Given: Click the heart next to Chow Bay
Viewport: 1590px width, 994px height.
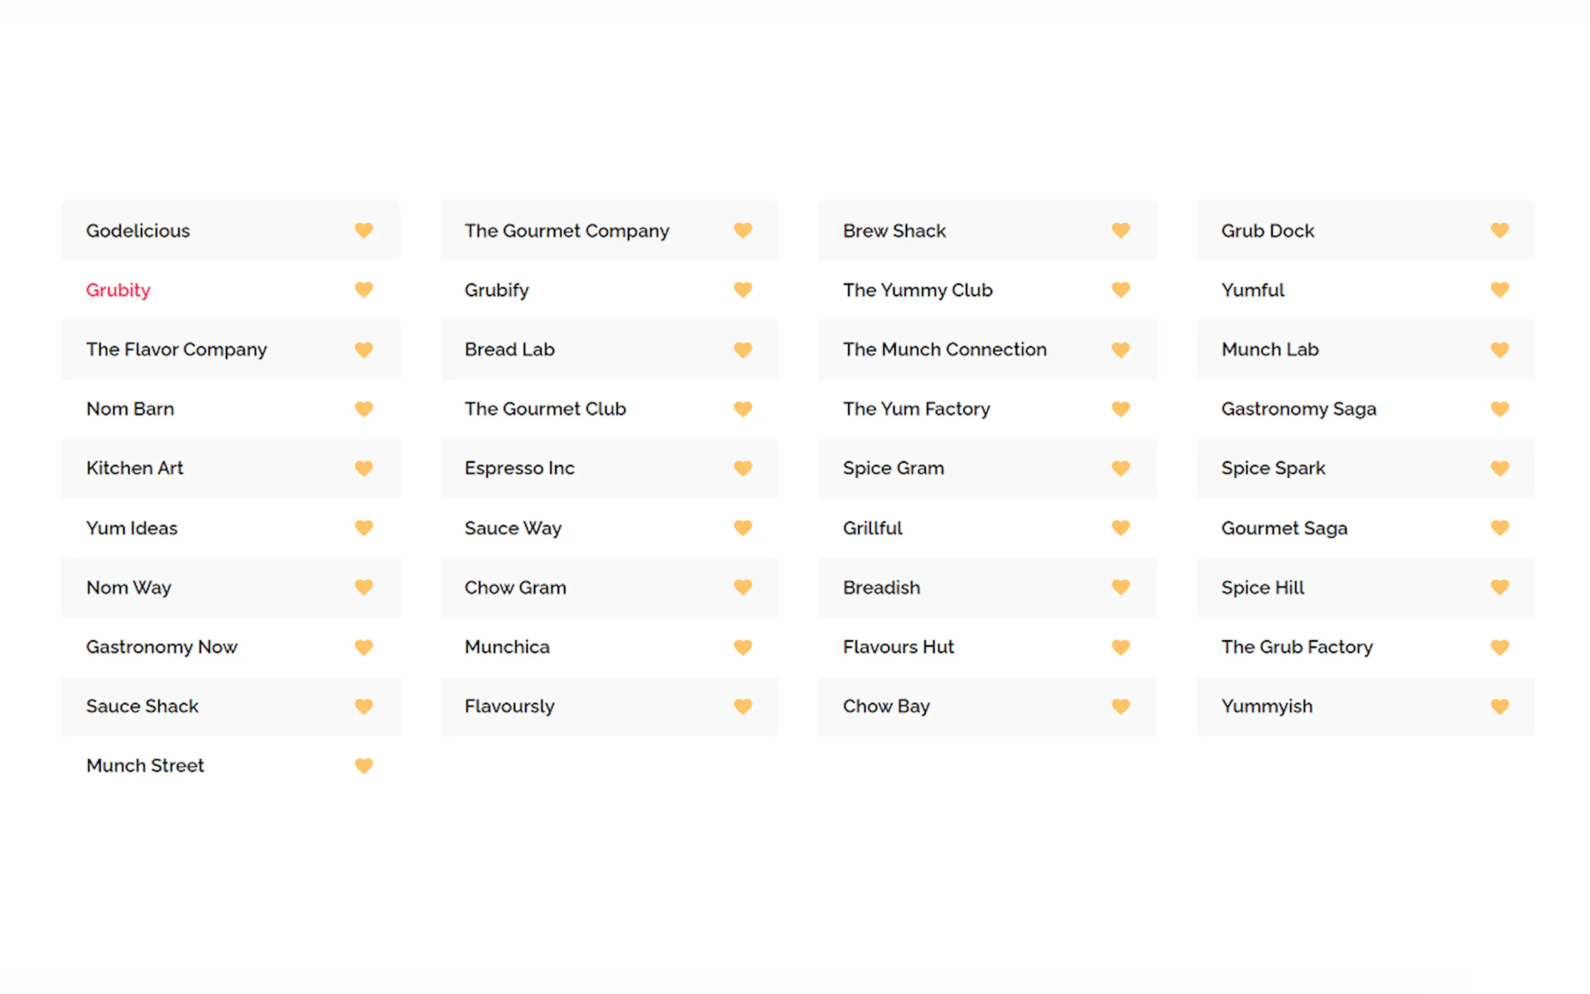Looking at the screenshot, I should point(1120,706).
